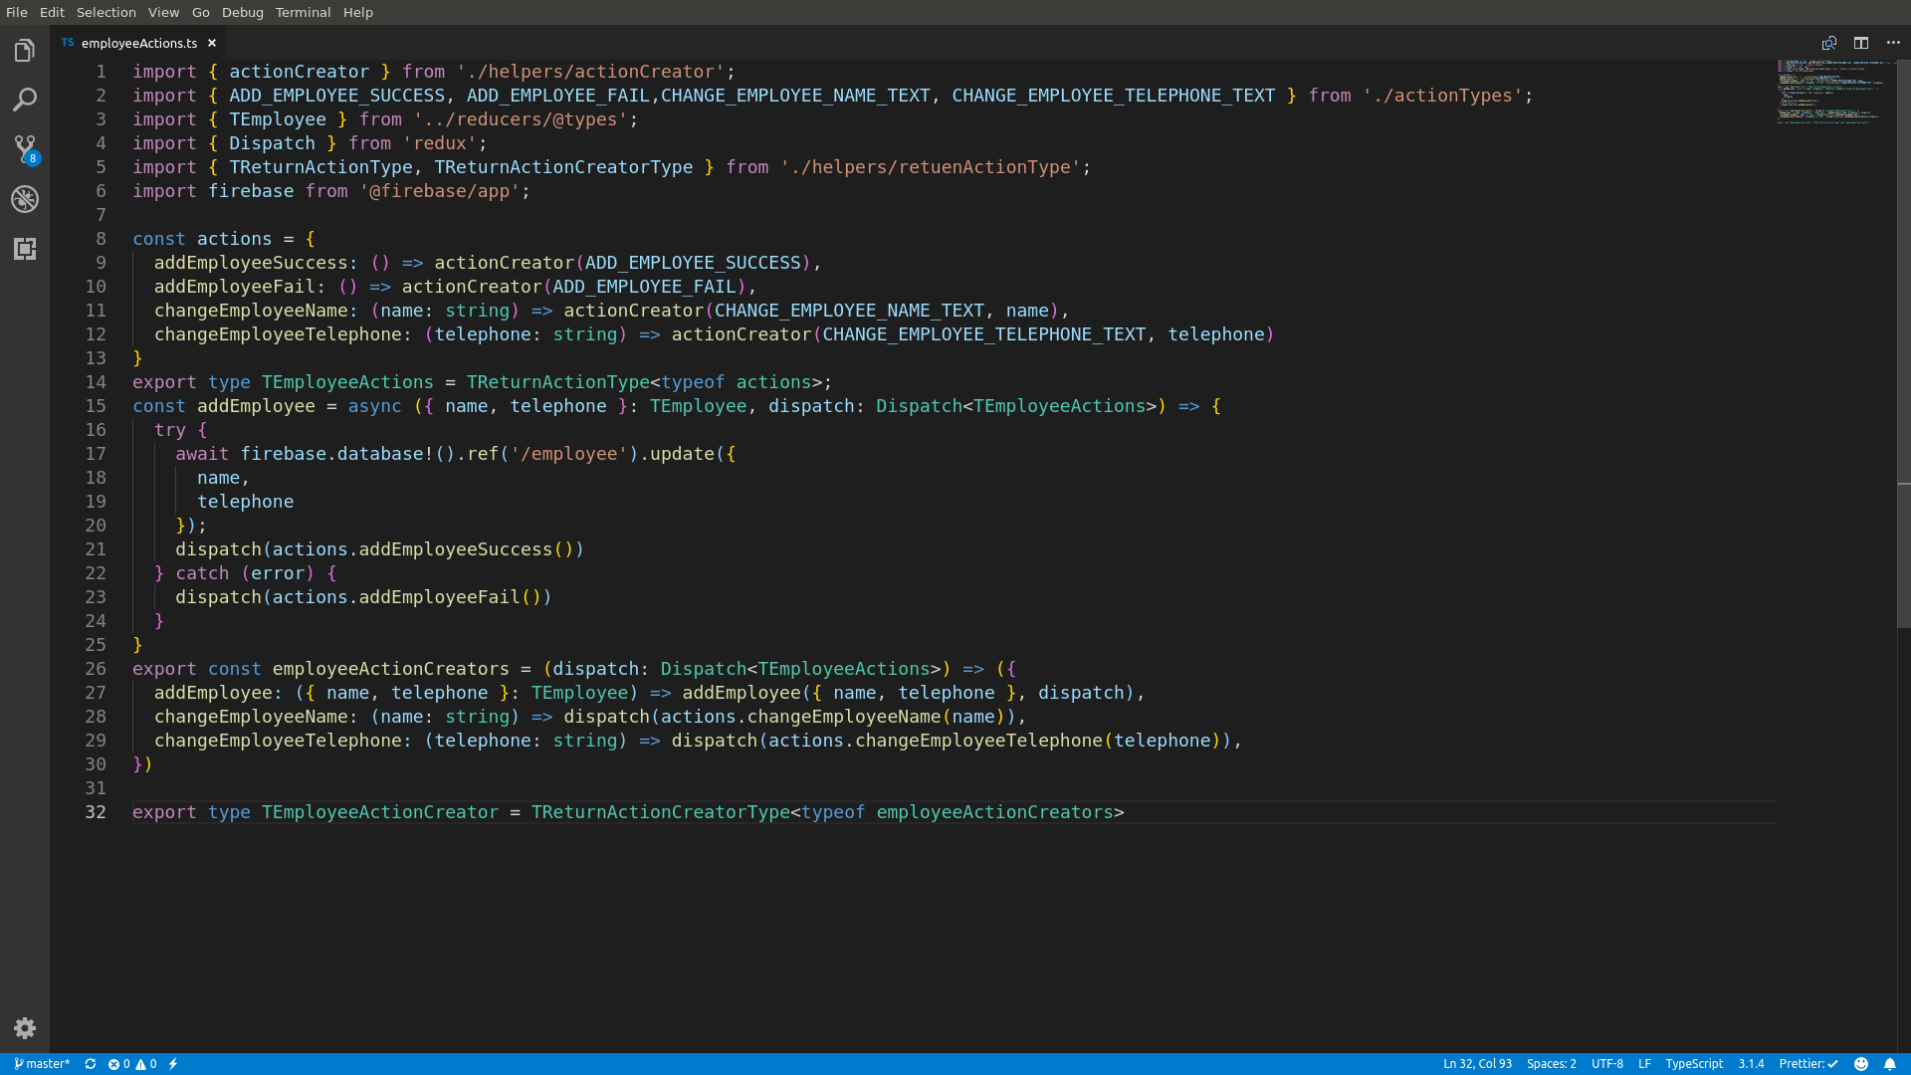Open the errors and warnings indicator
Image resolution: width=1911 pixels, height=1075 pixels.
[130, 1064]
